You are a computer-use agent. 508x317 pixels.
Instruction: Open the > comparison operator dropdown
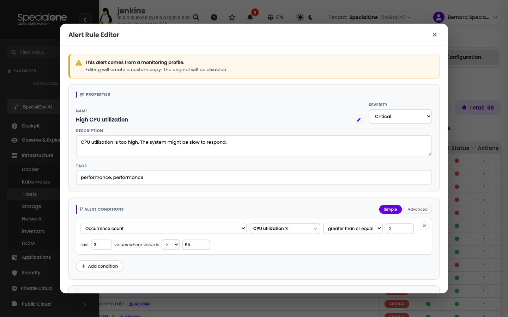point(171,245)
